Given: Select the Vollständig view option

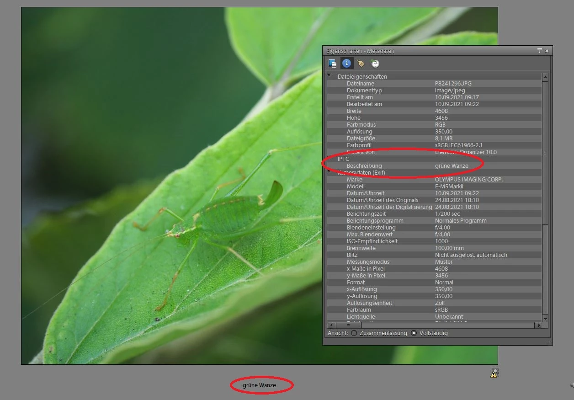Looking at the screenshot, I should pos(414,333).
